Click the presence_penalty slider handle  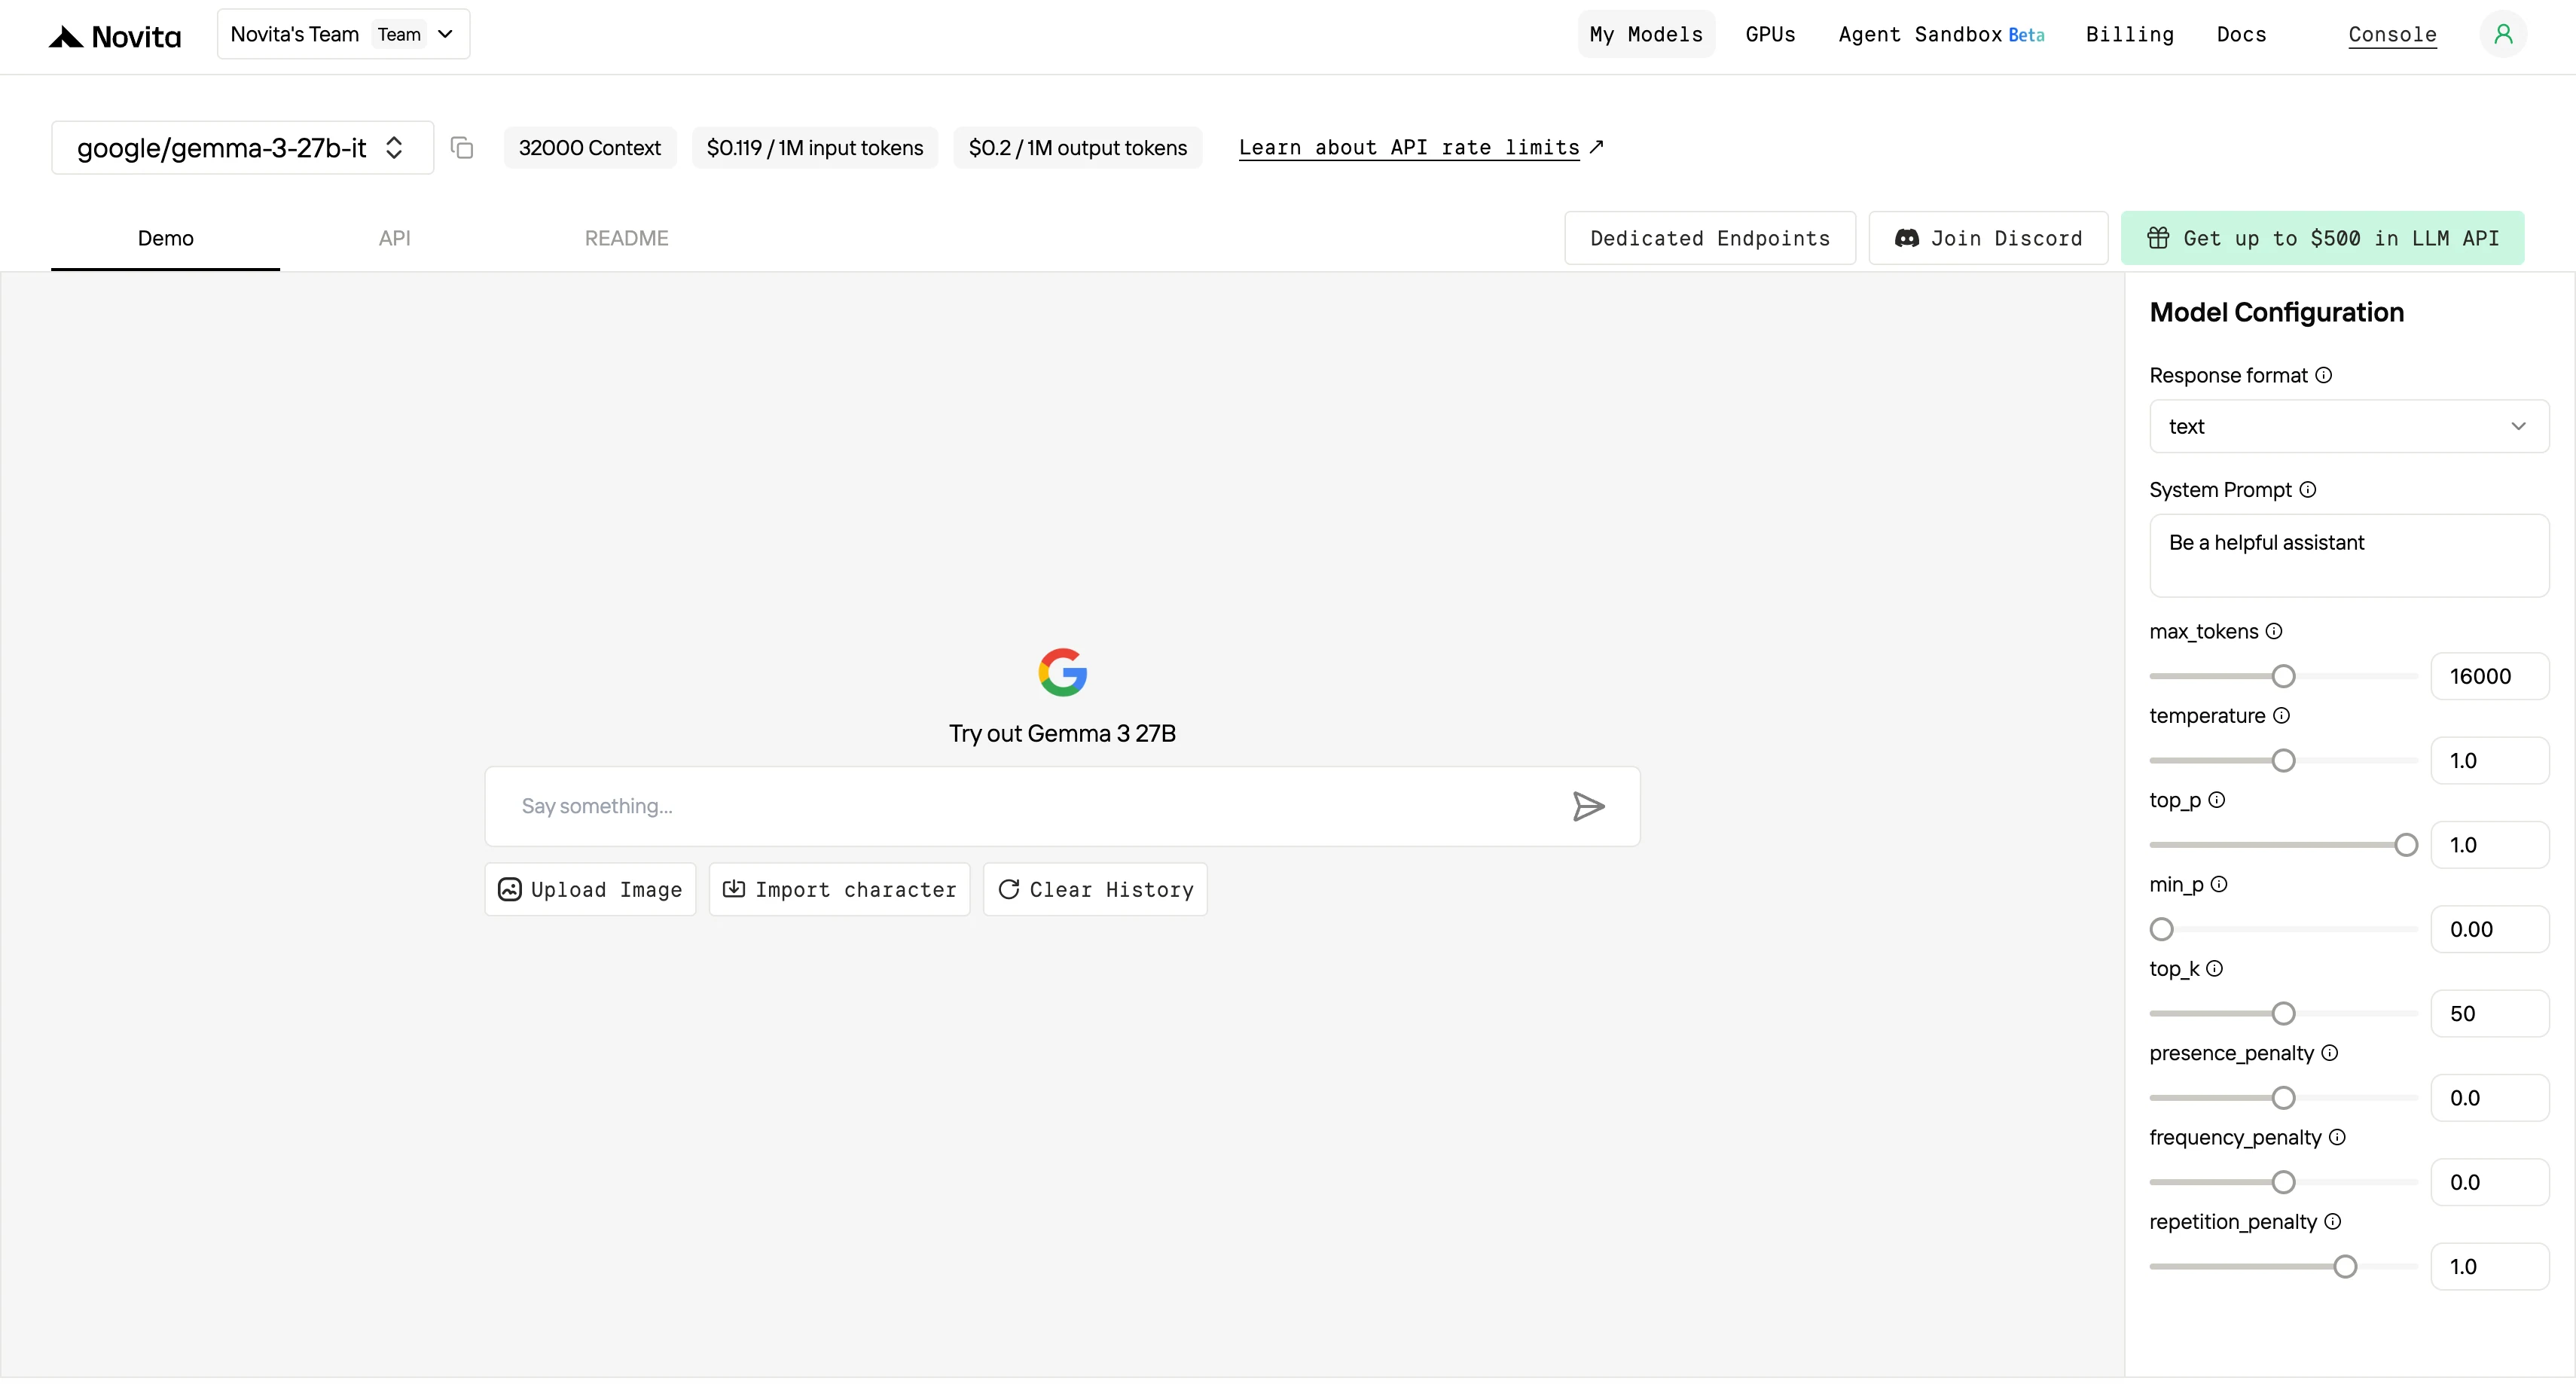coord(2283,1098)
